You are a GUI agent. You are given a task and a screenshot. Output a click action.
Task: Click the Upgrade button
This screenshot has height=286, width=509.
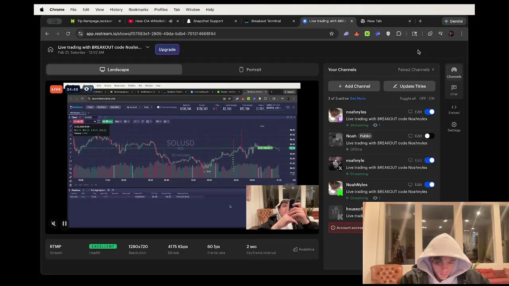coord(167,50)
